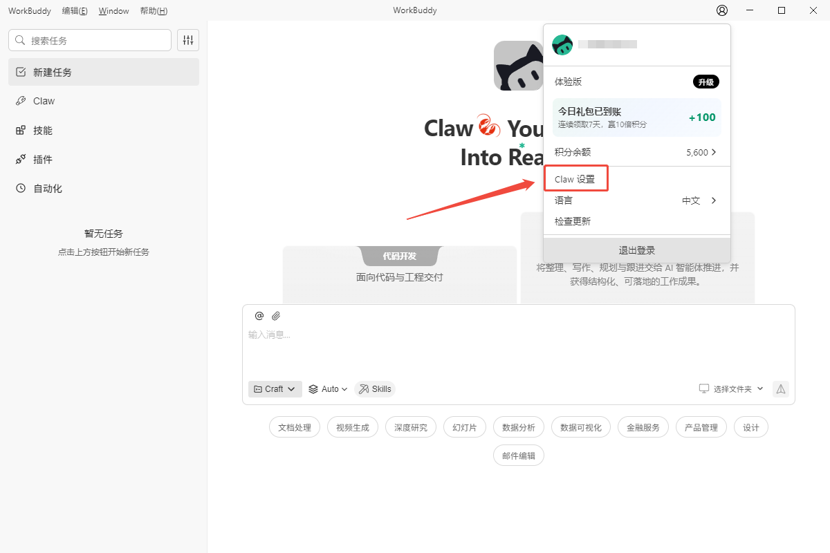Click 退出登录 to log out

[x=637, y=250]
